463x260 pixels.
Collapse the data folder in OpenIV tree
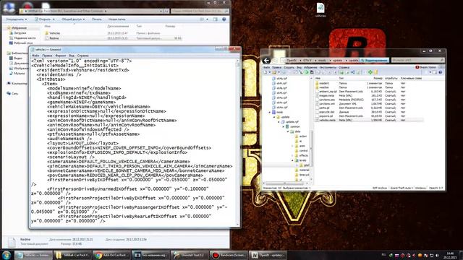288,131
